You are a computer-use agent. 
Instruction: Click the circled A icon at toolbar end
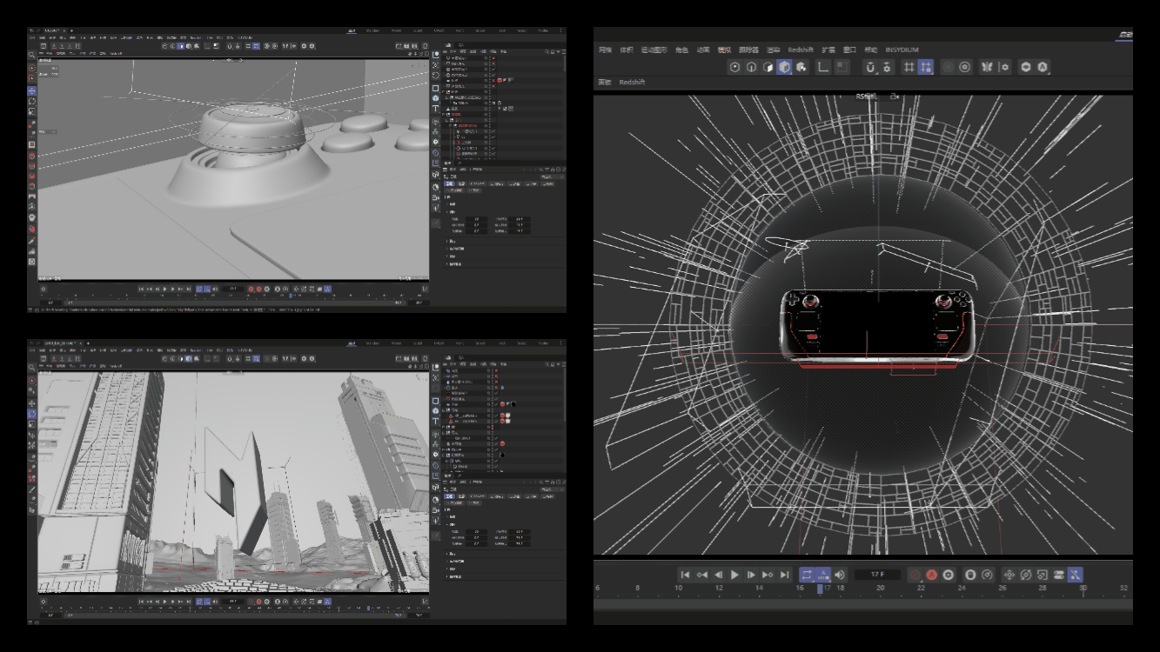point(1043,67)
